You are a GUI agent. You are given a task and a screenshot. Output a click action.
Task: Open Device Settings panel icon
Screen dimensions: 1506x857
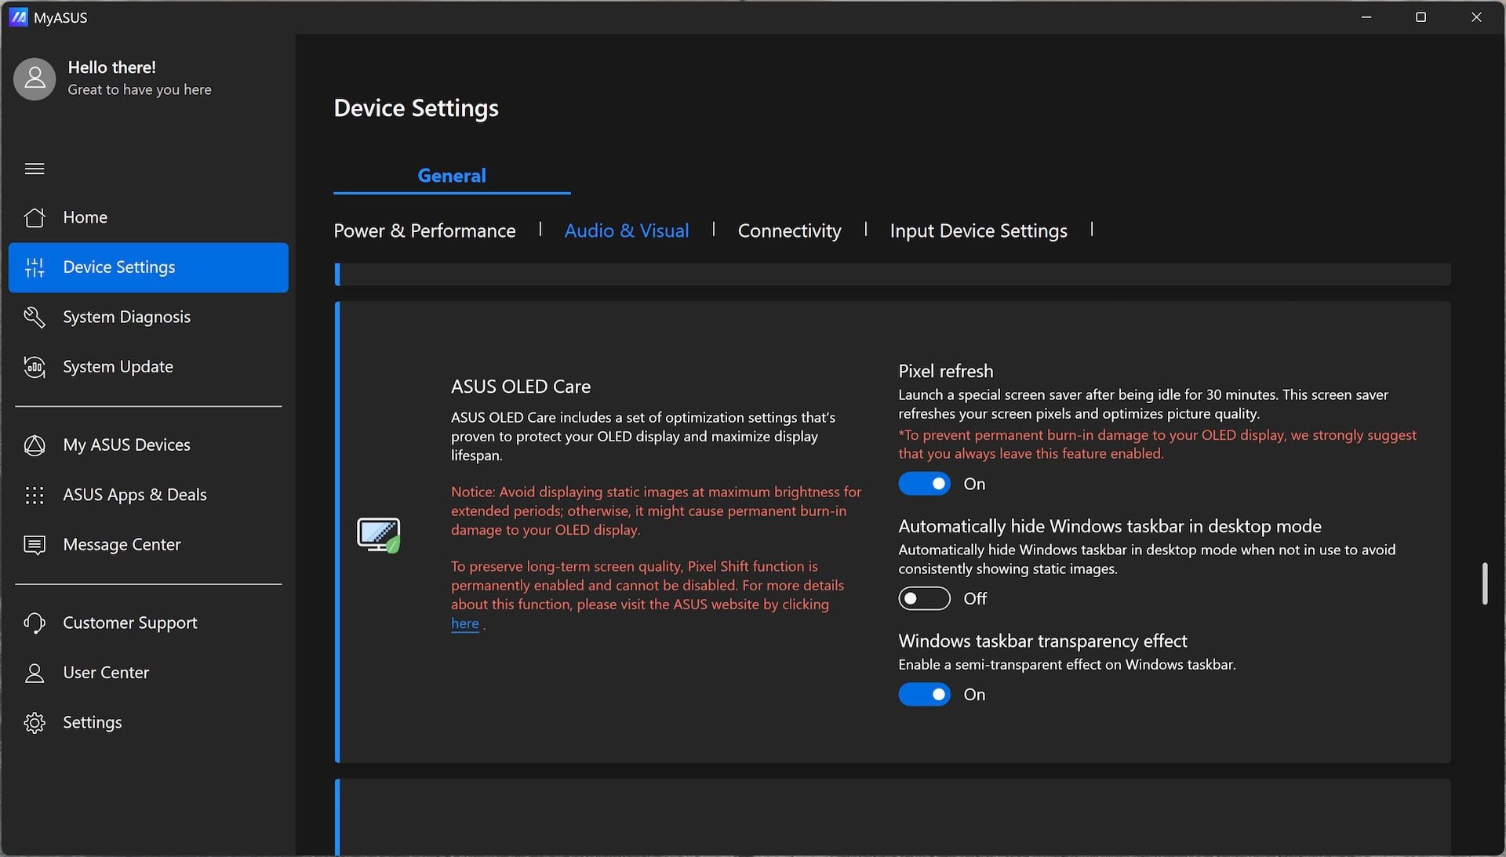(x=35, y=267)
